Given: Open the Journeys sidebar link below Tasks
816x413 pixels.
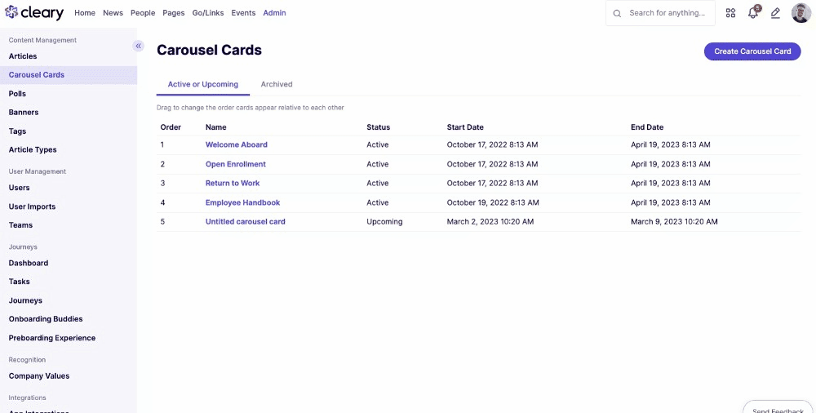Looking at the screenshot, I should coord(25,300).
